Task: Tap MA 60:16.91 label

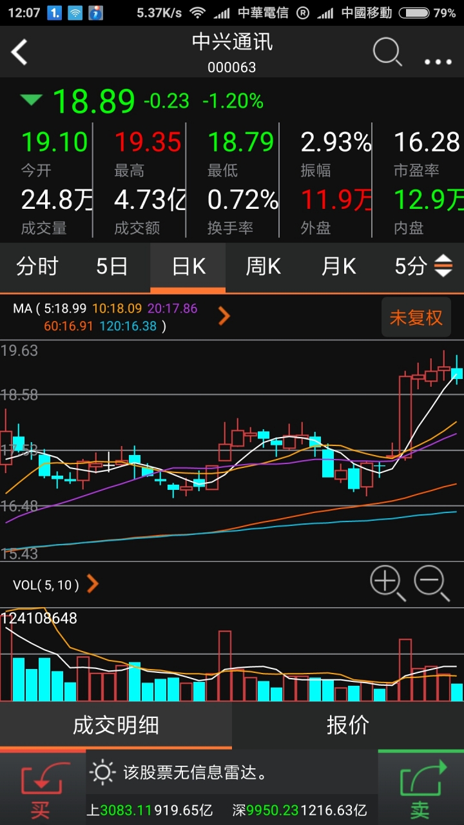Action: pos(68,326)
